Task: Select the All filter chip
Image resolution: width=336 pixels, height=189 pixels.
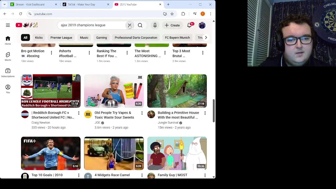Action: point(25,38)
